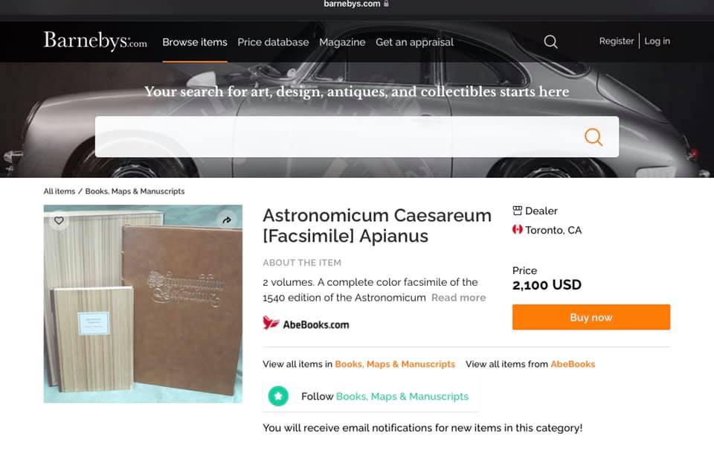This screenshot has width=714, height=457.
Task: Favorite the item with heart icon
Action: tap(59, 220)
